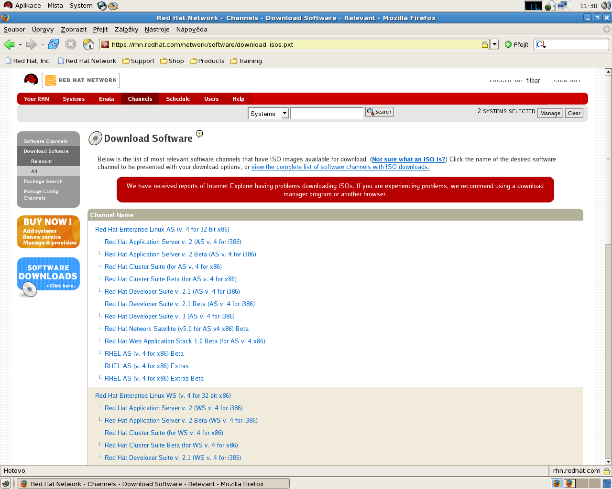Click the Firefox throbber activity icon
Screen dimensions: 612x489
pyautogui.click(x=606, y=29)
